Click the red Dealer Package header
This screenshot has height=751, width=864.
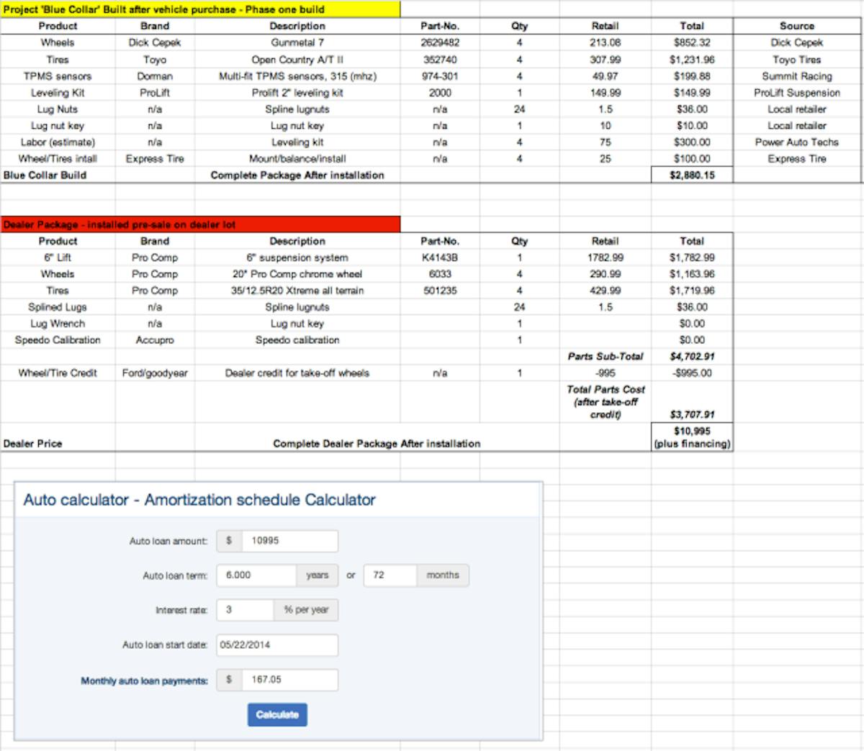tap(202, 224)
